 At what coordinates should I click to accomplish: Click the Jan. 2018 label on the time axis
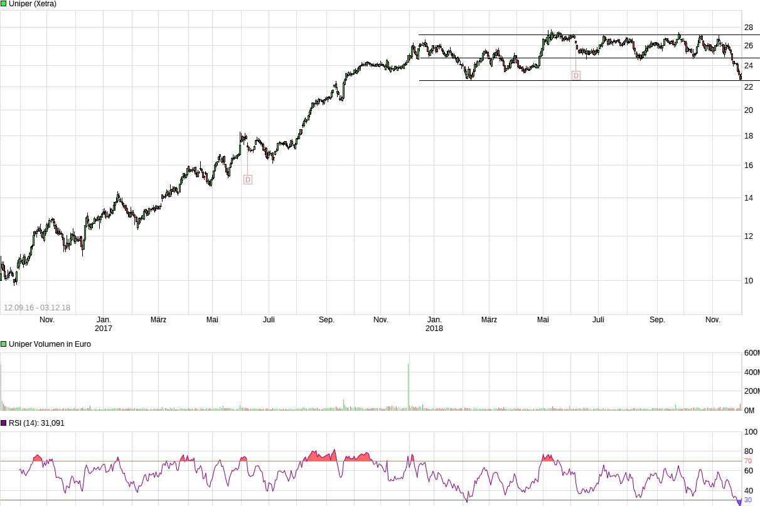[x=434, y=324]
